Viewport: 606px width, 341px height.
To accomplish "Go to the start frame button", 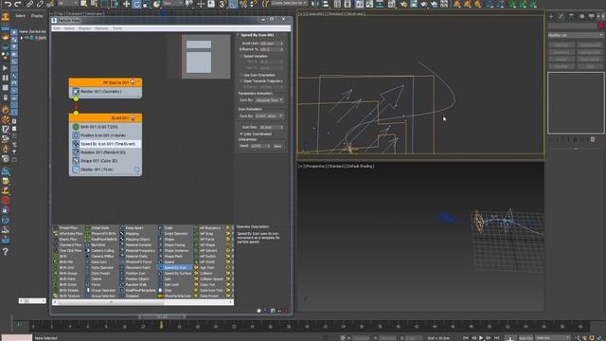I will (x=466, y=338).
